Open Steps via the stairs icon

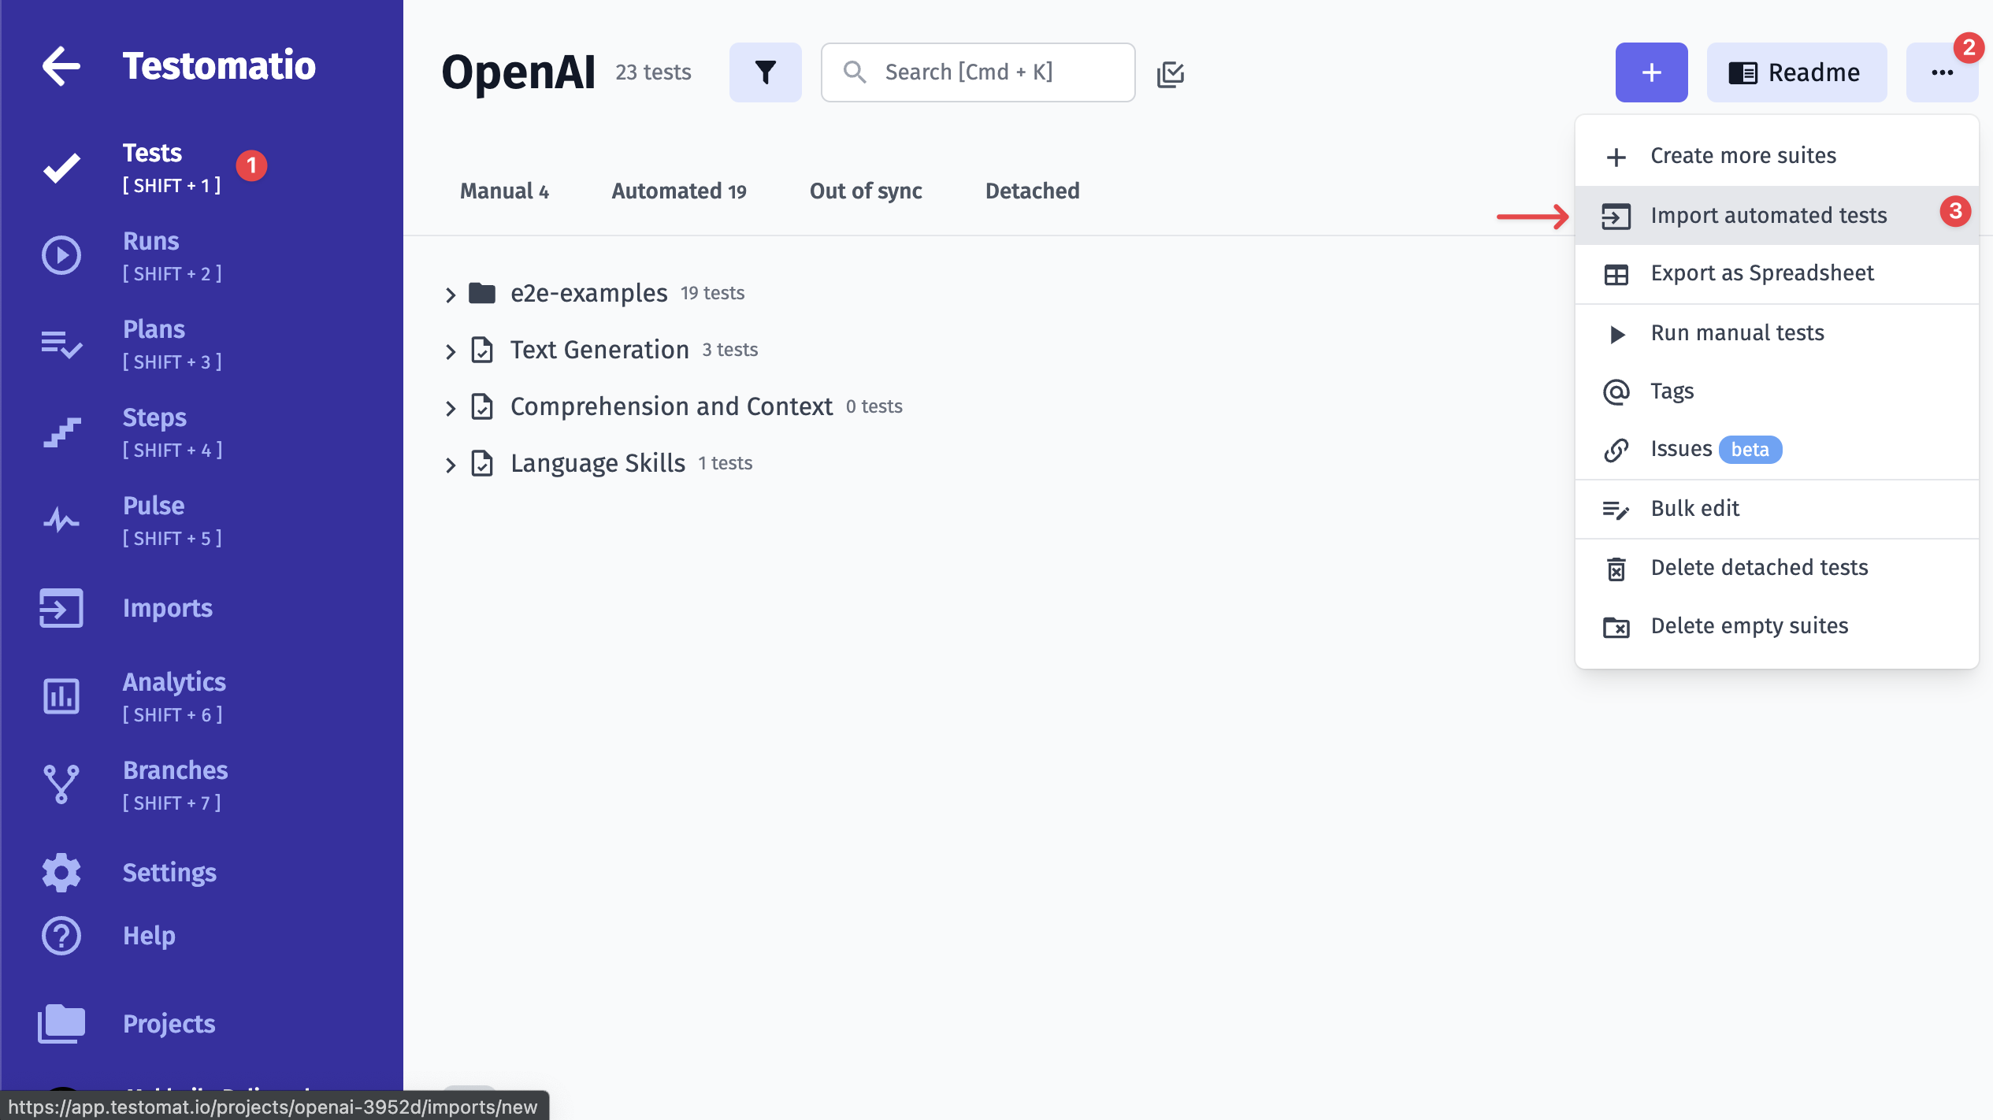click(x=61, y=432)
